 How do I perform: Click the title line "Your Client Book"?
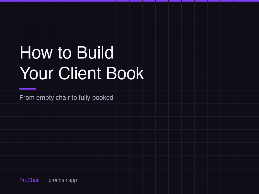click(82, 73)
